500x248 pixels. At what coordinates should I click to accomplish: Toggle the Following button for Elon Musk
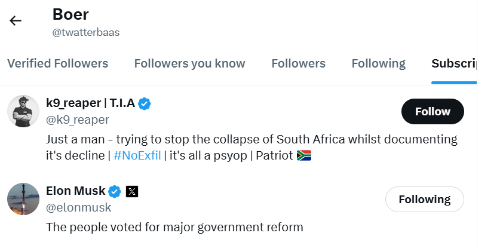[425, 199]
